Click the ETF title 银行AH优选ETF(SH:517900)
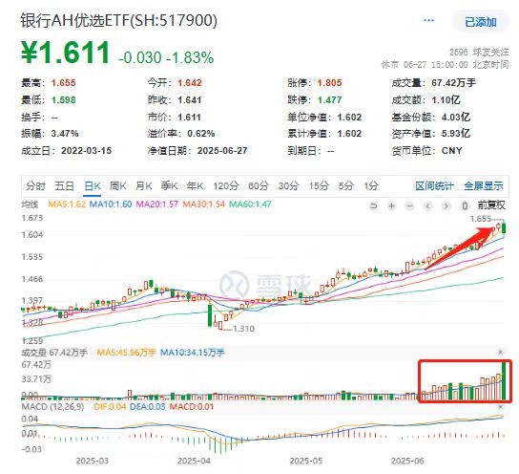The height and width of the screenshot is (474, 519). 119,21
